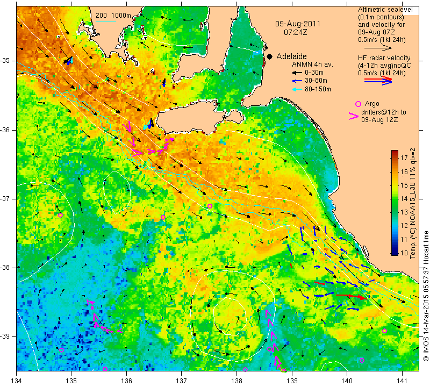Viewport: 430px width, 387px height.
Task: Click the magenta drifters legend chevron
Action: click(x=353, y=116)
